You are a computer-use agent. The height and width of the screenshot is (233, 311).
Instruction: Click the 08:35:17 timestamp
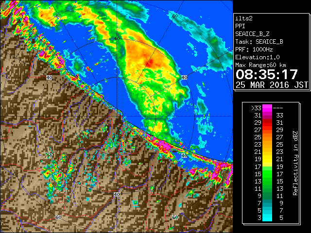[267, 74]
